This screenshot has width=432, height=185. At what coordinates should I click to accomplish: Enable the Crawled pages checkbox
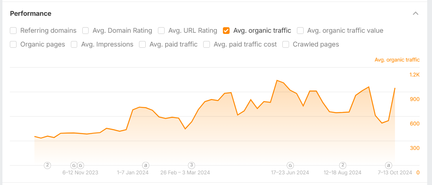[286, 44]
